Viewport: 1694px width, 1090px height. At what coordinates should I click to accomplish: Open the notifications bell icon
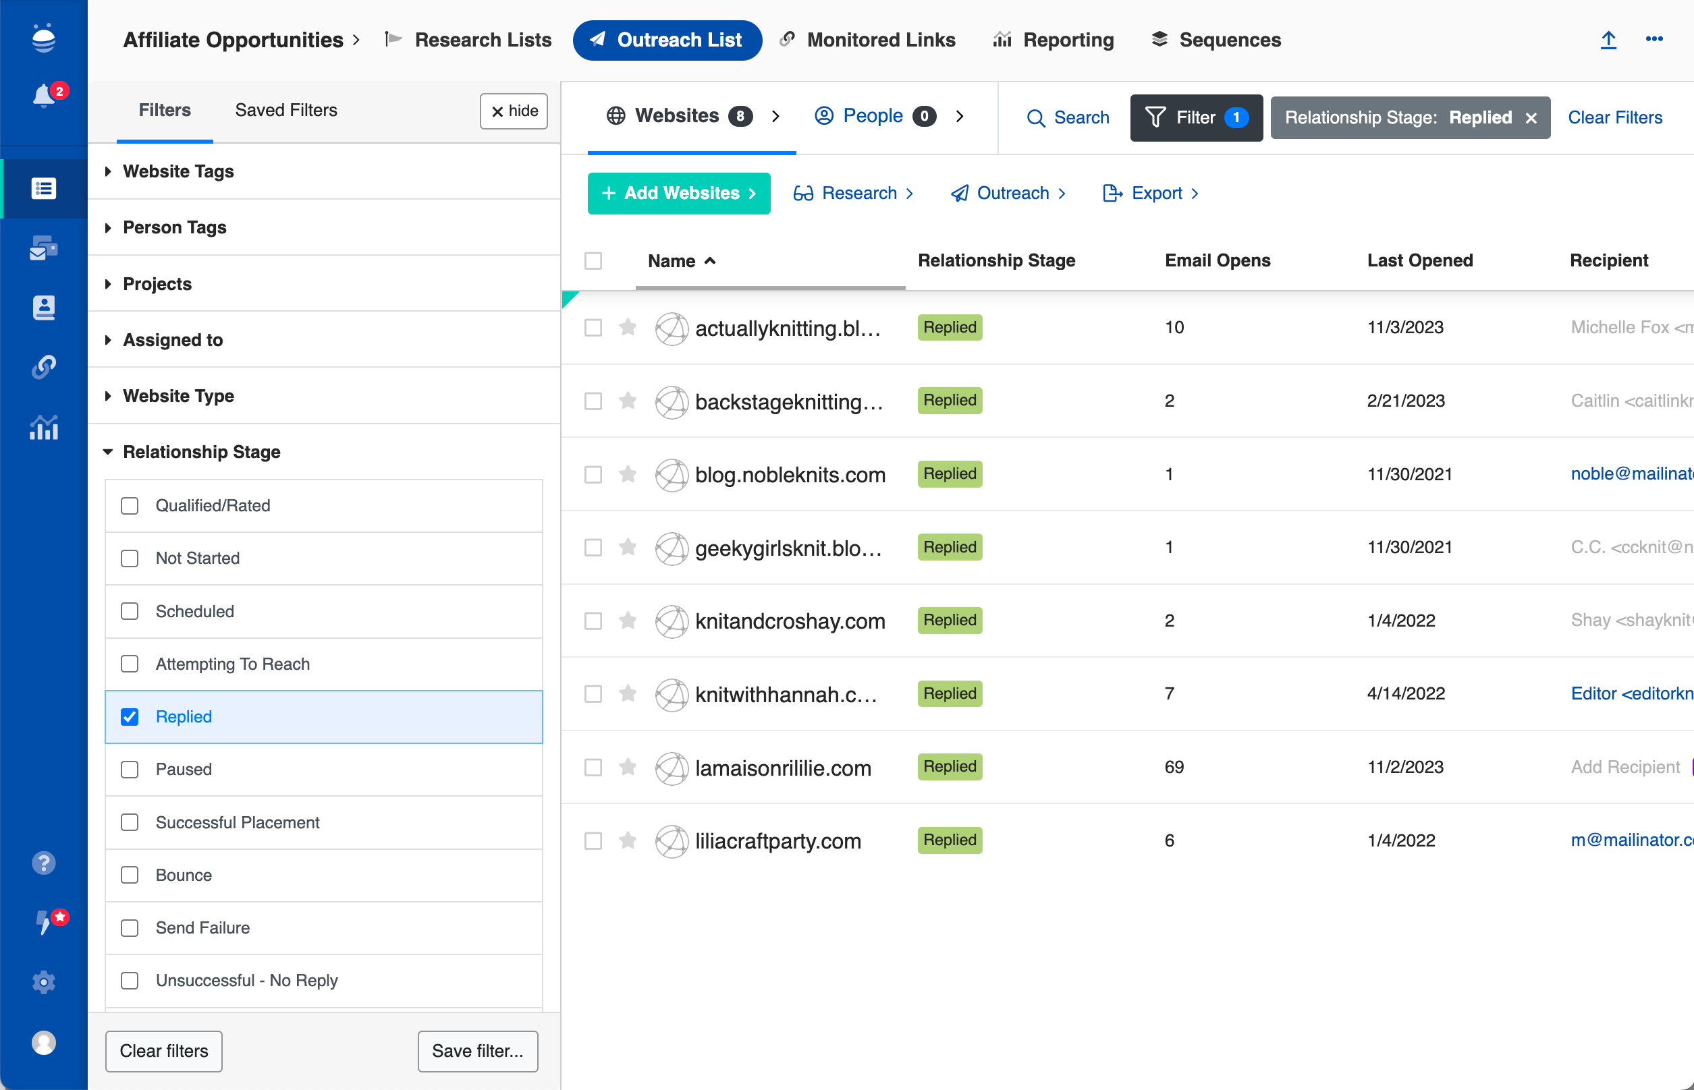click(x=43, y=94)
